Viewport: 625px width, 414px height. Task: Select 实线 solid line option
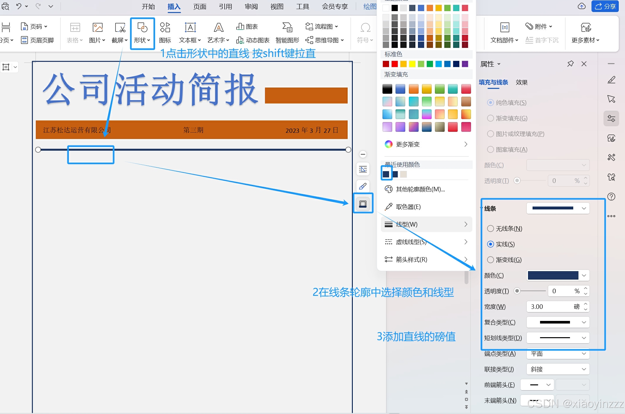pyautogui.click(x=491, y=244)
